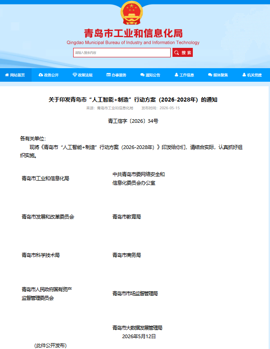Click the site title 青岛市工业和信息化局
This screenshot has width=270, height=349.
click(133, 33)
